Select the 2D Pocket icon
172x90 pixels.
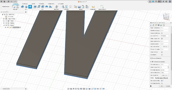pyautogui.click(x=26, y=7)
